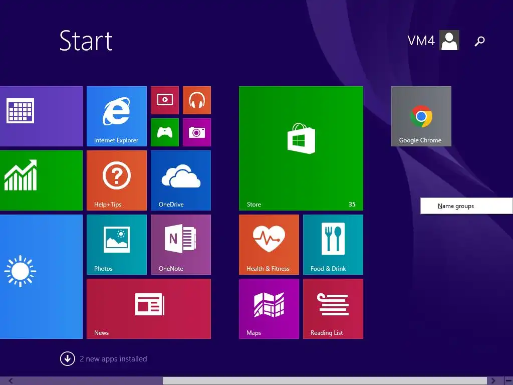Open the OneNote tile
The height and width of the screenshot is (385, 513).
click(180, 245)
